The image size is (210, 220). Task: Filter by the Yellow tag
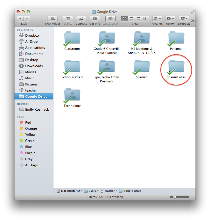point(34,135)
